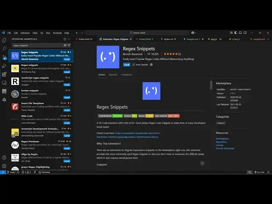Click the command center search bar
The width and height of the screenshot is (272, 204).
137,33
